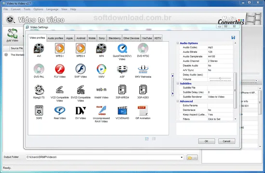The image size is (265, 173).
Task: Select the DVD NTSC profile icon
Action: pyautogui.click(x=143, y=48)
